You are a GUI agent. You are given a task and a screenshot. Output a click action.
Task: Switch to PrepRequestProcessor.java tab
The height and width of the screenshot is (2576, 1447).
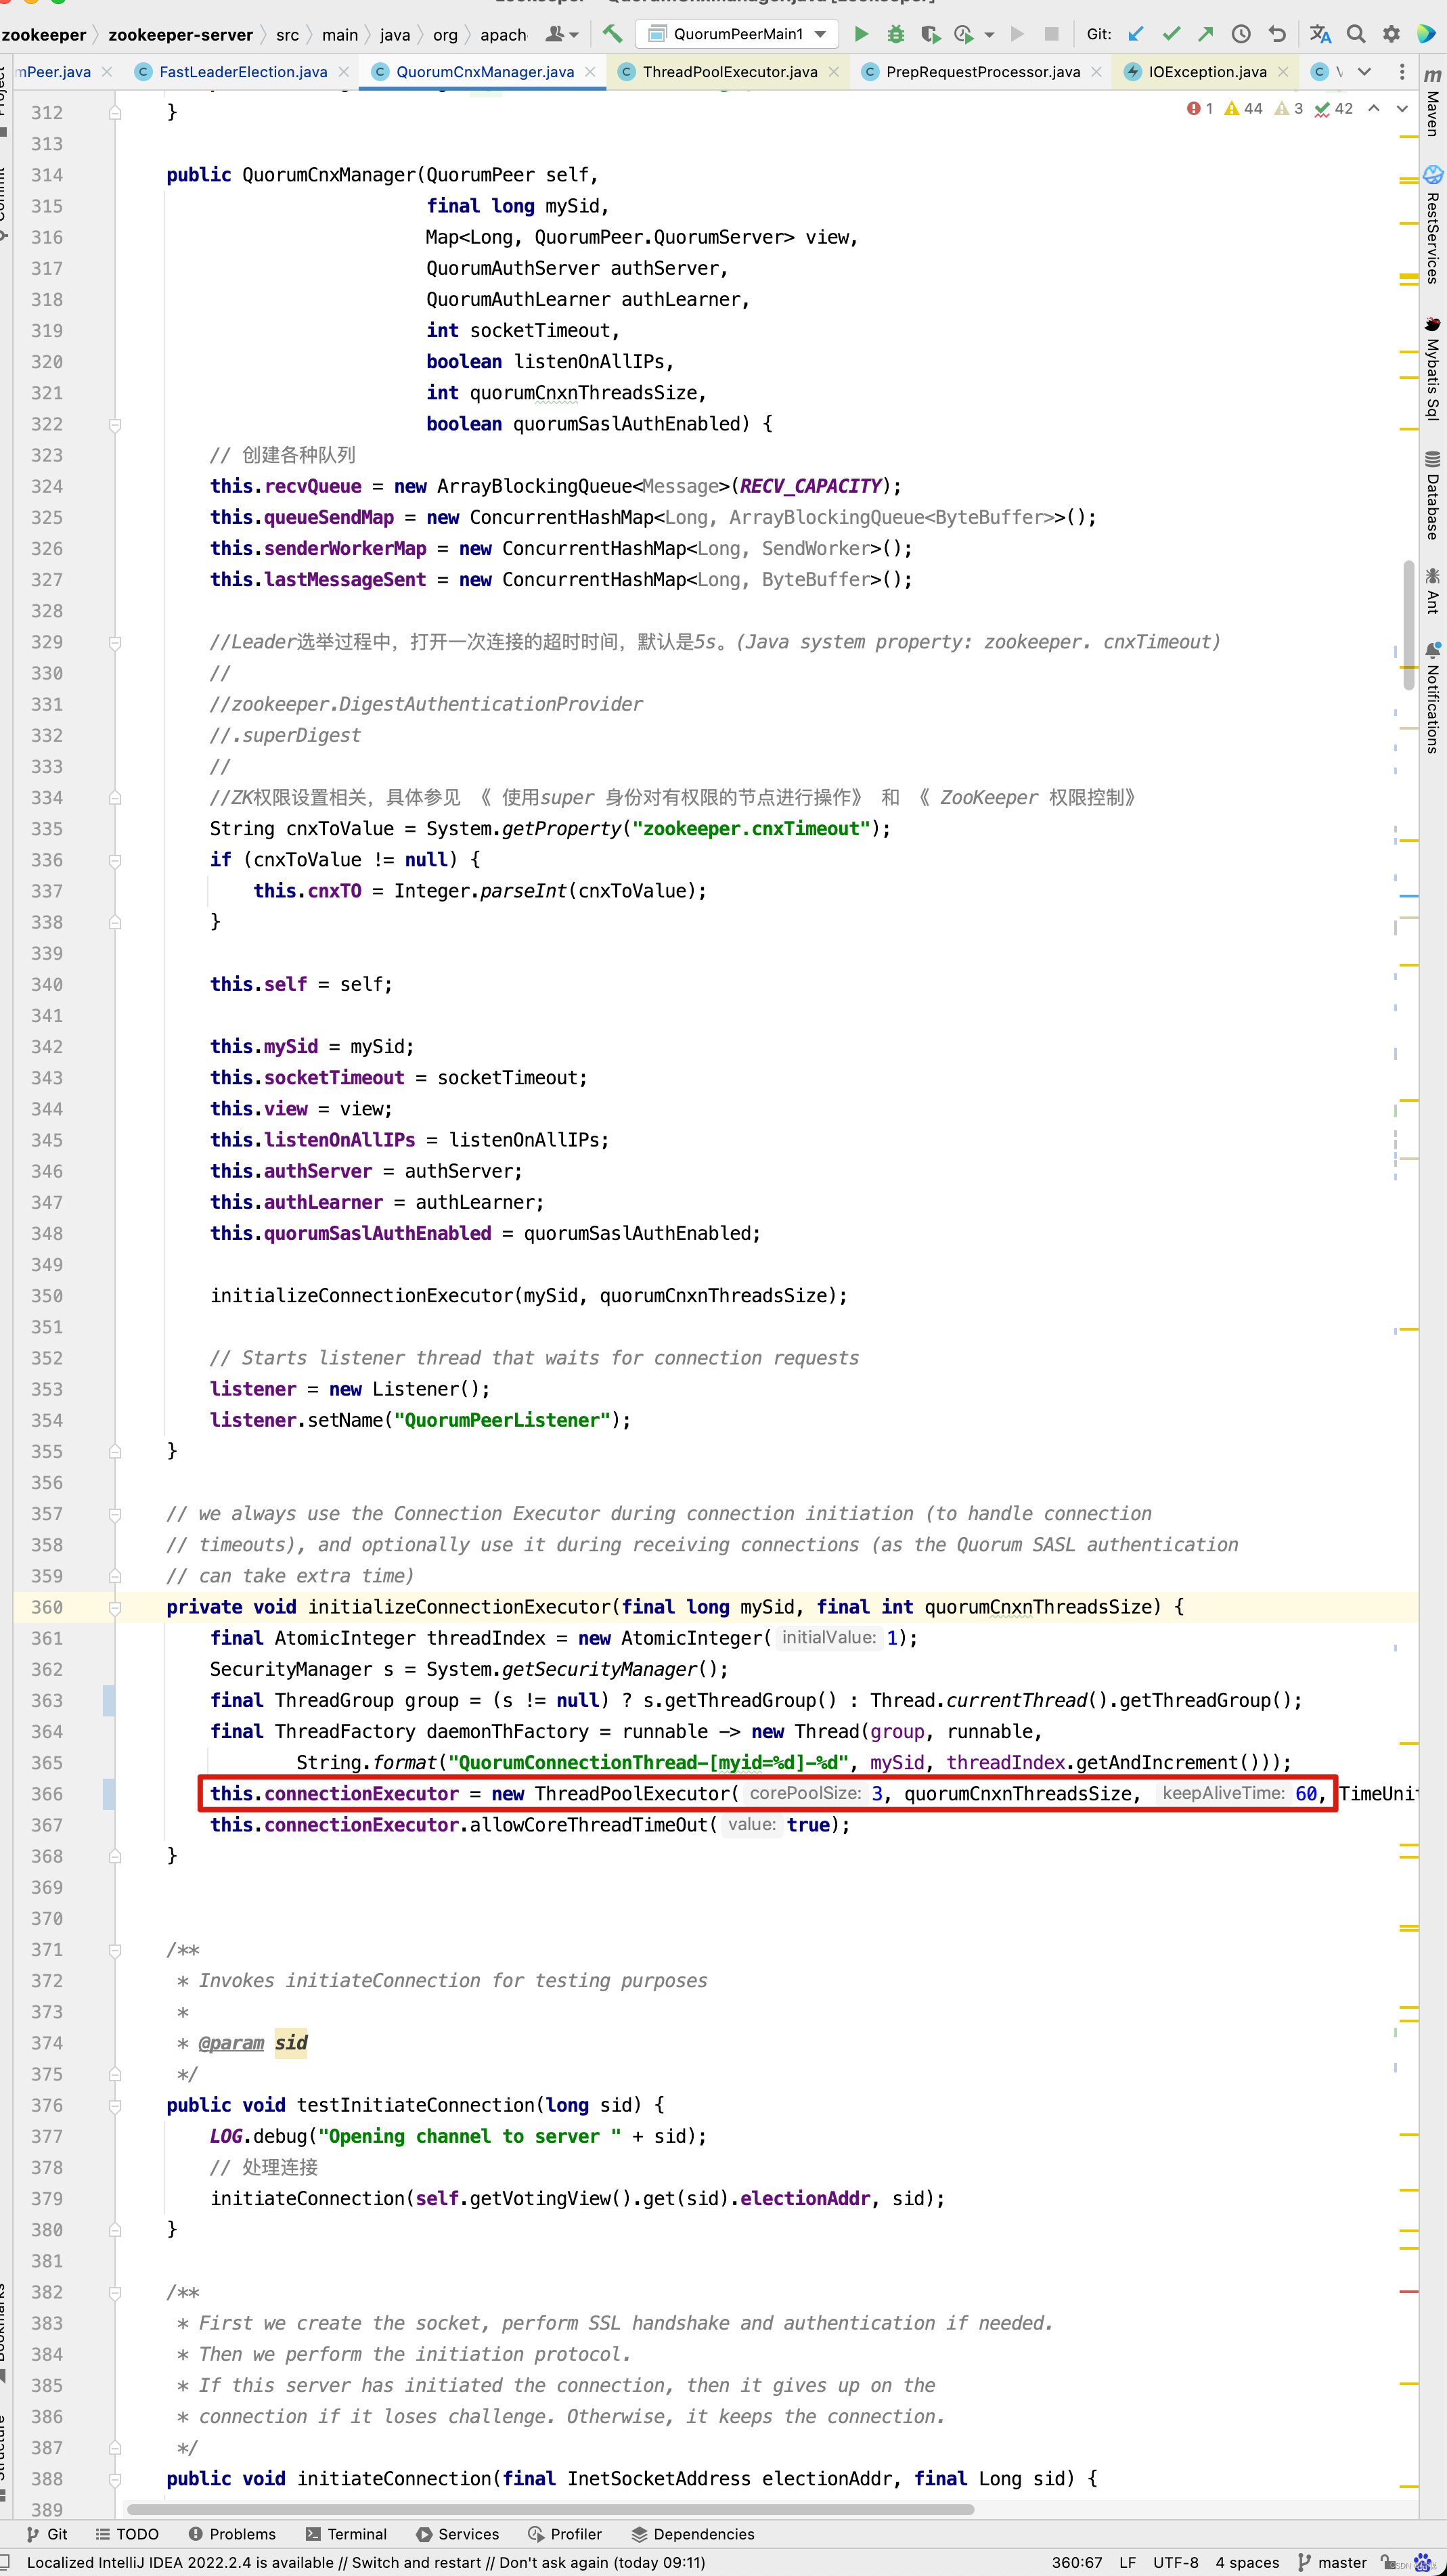983,72
